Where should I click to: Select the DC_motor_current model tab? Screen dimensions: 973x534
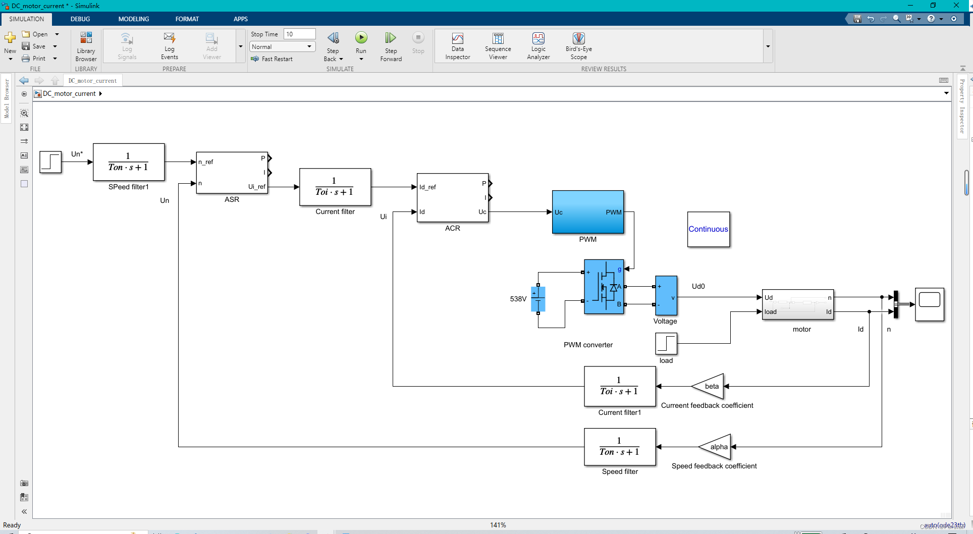(x=92, y=80)
